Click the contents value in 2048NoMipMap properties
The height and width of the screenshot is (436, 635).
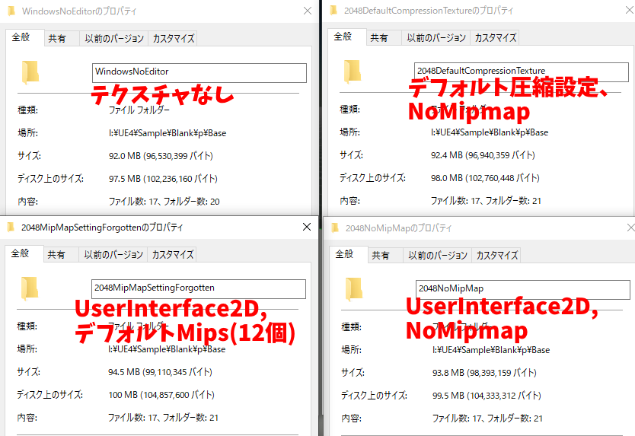pyautogui.click(x=487, y=418)
